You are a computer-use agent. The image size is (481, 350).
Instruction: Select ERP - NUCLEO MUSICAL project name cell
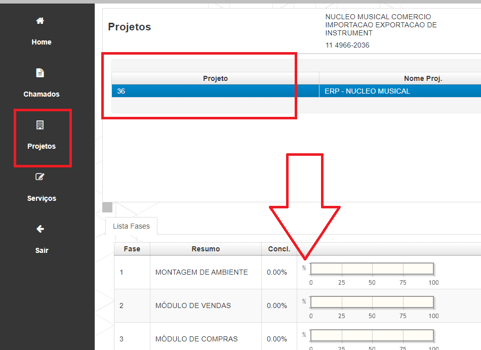(400, 91)
